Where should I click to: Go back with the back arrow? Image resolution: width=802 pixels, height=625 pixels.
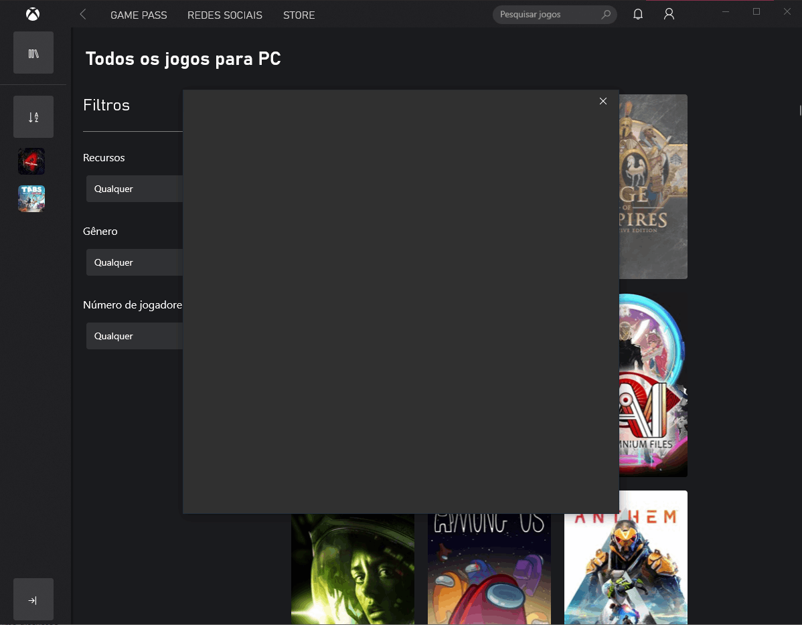pyautogui.click(x=83, y=14)
